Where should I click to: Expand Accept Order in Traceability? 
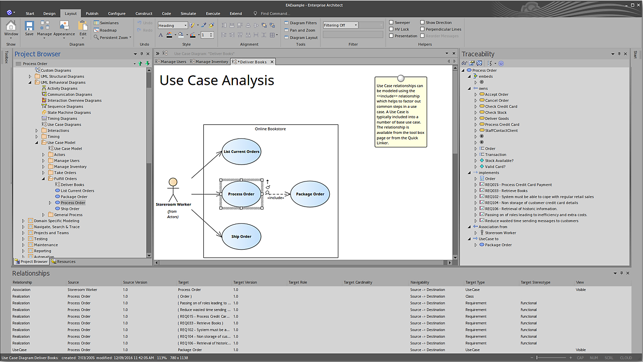(476, 94)
